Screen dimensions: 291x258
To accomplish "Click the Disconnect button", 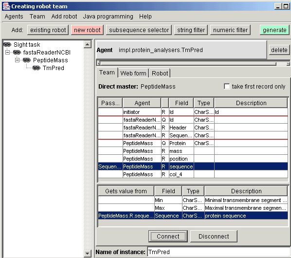I will [x=214, y=236].
